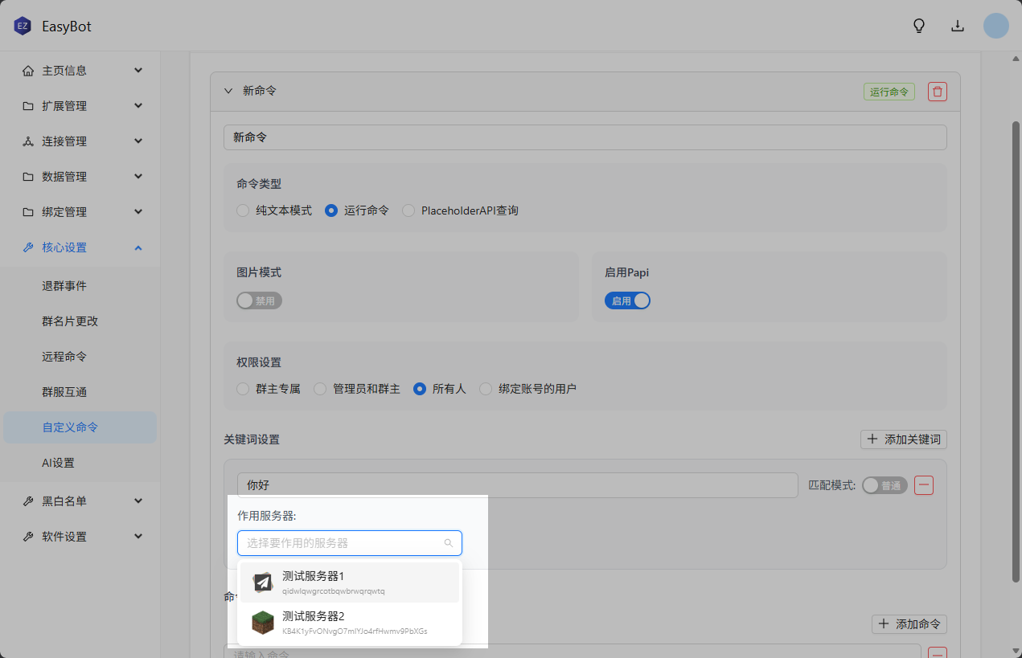The height and width of the screenshot is (658, 1022).
Task: Open the user avatar menu
Action: [x=995, y=26]
